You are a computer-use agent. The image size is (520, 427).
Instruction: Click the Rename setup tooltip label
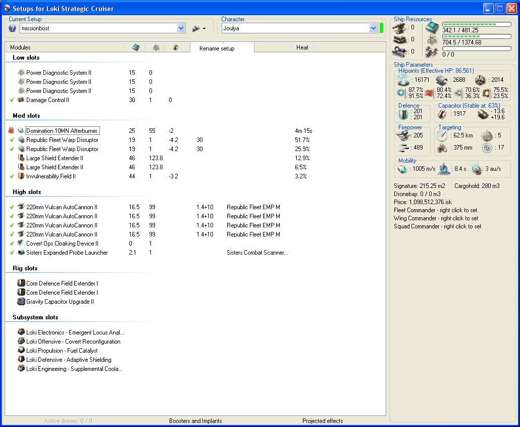(x=217, y=49)
